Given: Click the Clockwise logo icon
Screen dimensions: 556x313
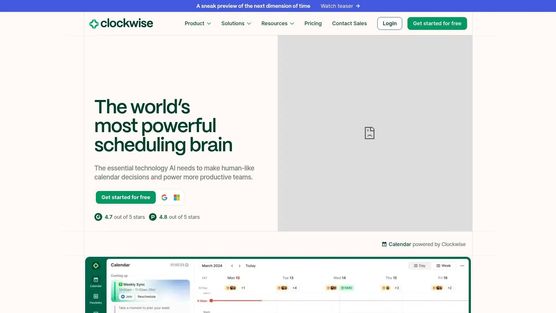Looking at the screenshot, I should 94,24.
